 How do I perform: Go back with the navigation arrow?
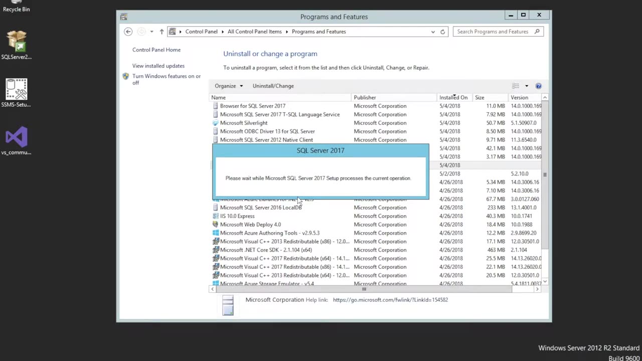[x=128, y=32]
